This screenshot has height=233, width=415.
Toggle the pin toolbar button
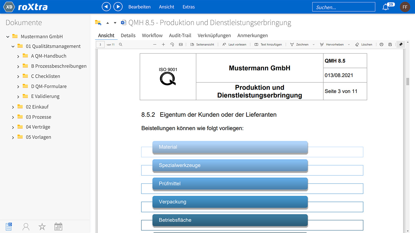pos(401,44)
